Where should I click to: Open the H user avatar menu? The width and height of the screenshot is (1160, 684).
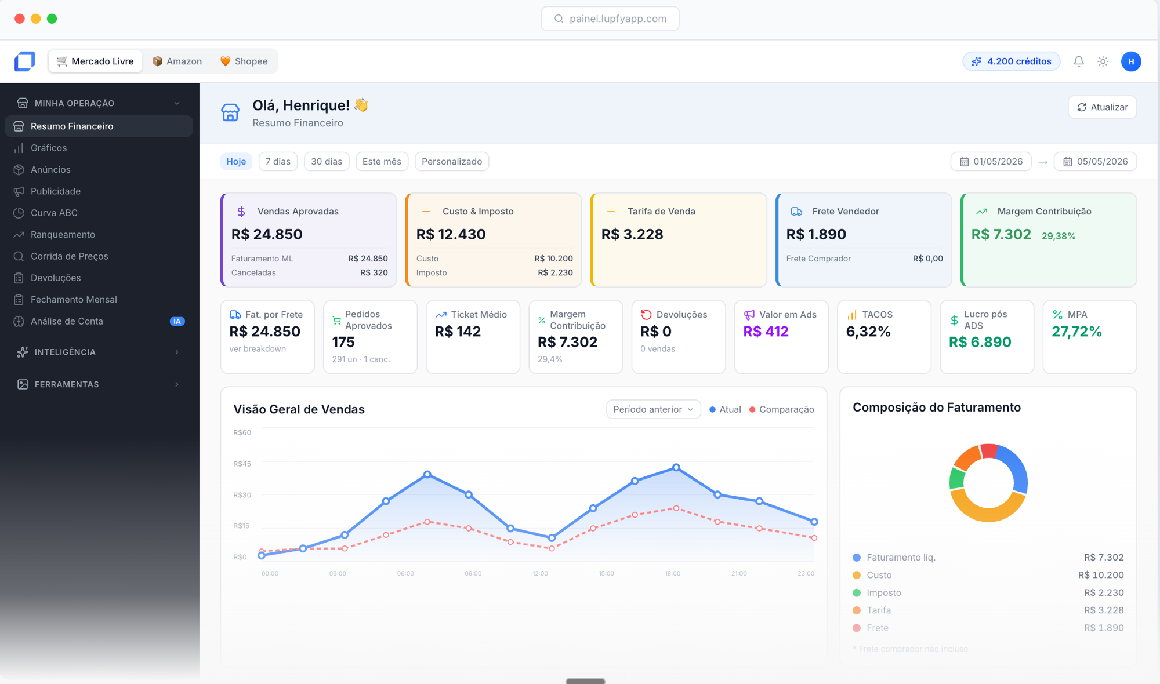point(1130,61)
